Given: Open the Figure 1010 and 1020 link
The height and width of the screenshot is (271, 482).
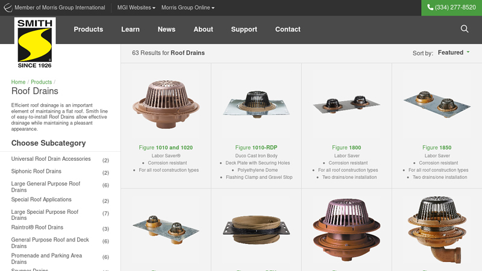Looking at the screenshot, I should pos(166,148).
